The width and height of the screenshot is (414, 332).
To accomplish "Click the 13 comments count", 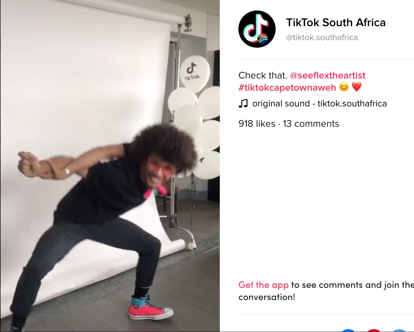I will click(x=311, y=124).
